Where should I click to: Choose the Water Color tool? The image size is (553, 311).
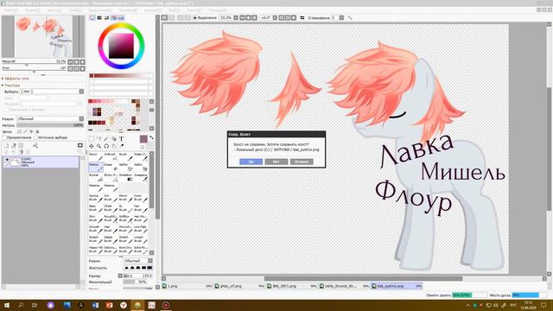click(x=140, y=156)
